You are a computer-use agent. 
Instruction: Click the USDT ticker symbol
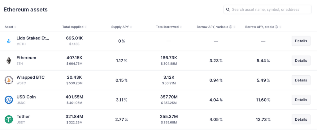tap(21, 122)
